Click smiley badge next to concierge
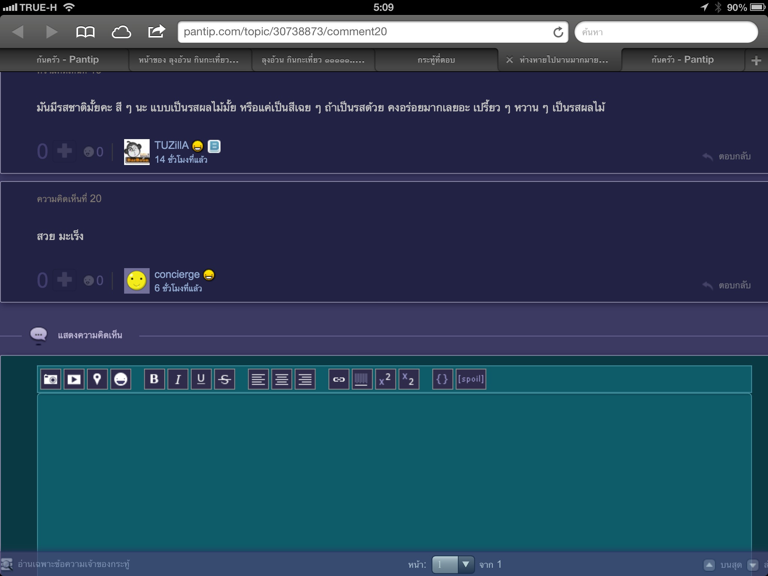This screenshot has width=768, height=576. point(209,275)
